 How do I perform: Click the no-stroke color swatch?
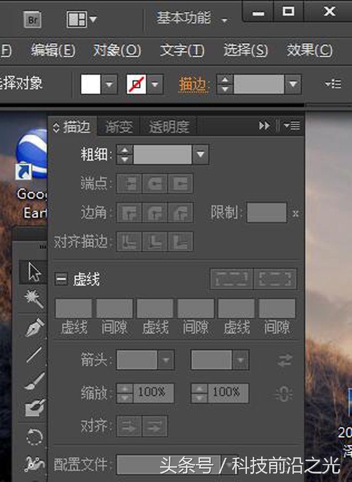pos(136,84)
